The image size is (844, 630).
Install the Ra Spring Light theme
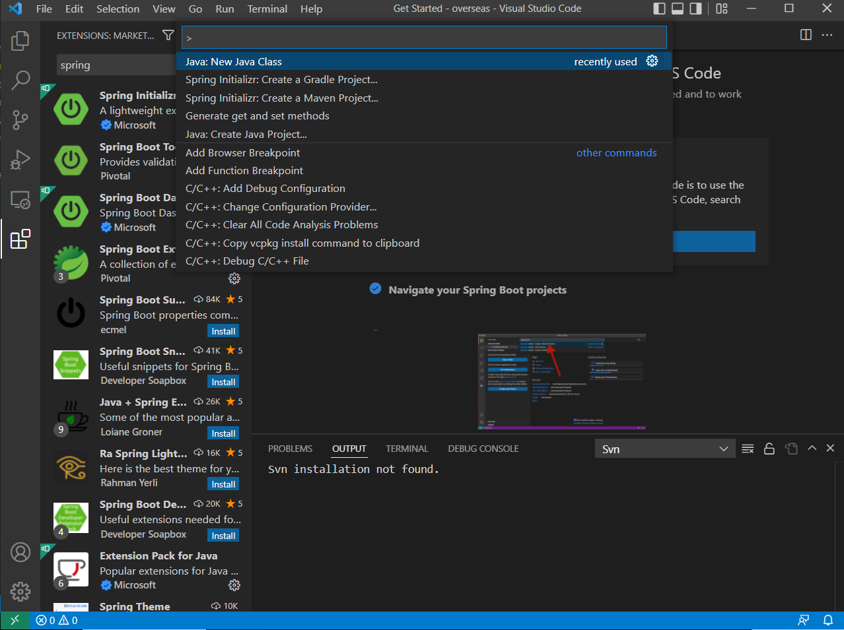click(223, 484)
